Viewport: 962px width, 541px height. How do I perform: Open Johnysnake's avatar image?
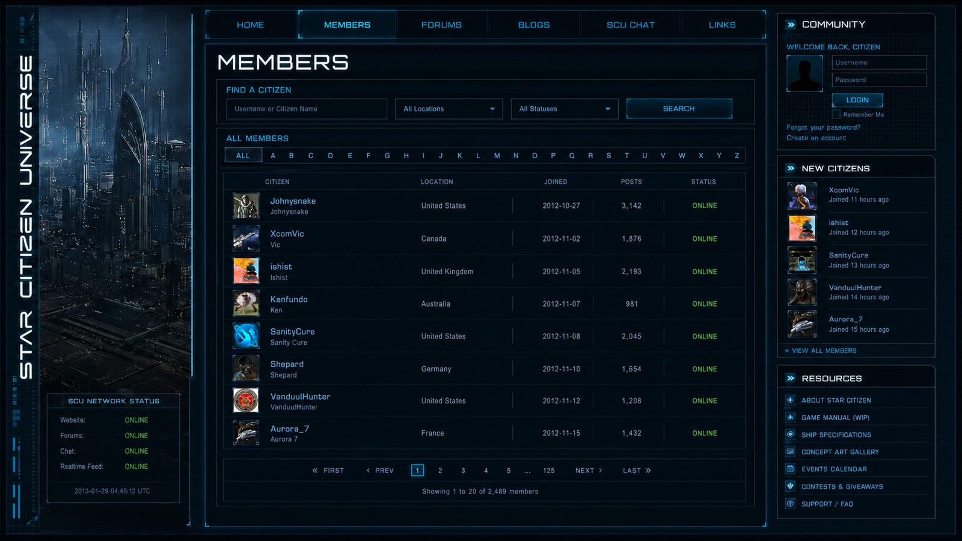pyautogui.click(x=246, y=206)
